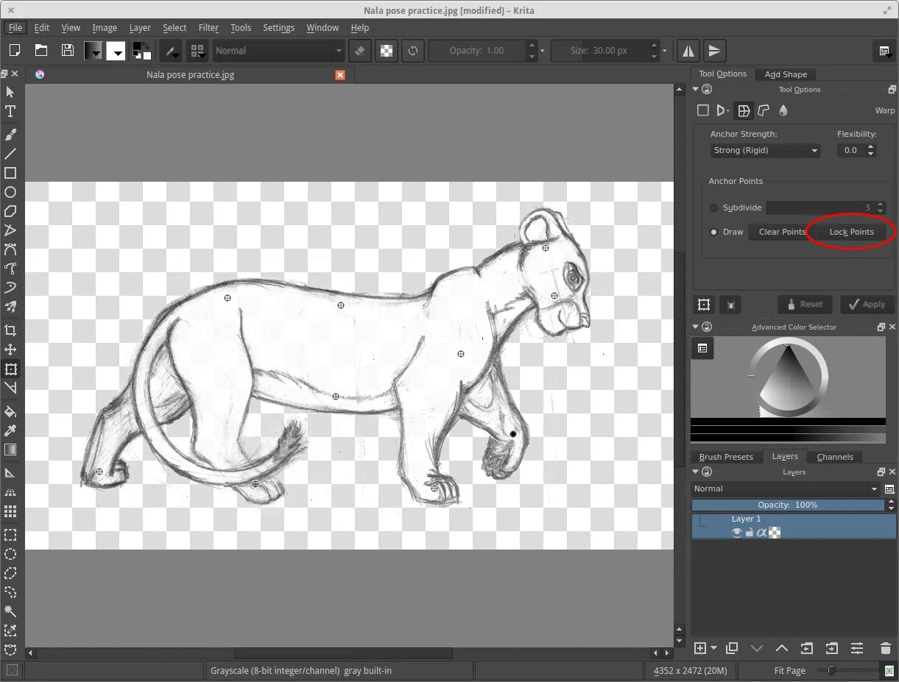The image size is (899, 682).
Task: Save the document using toolbar icon
Action: pos(68,51)
